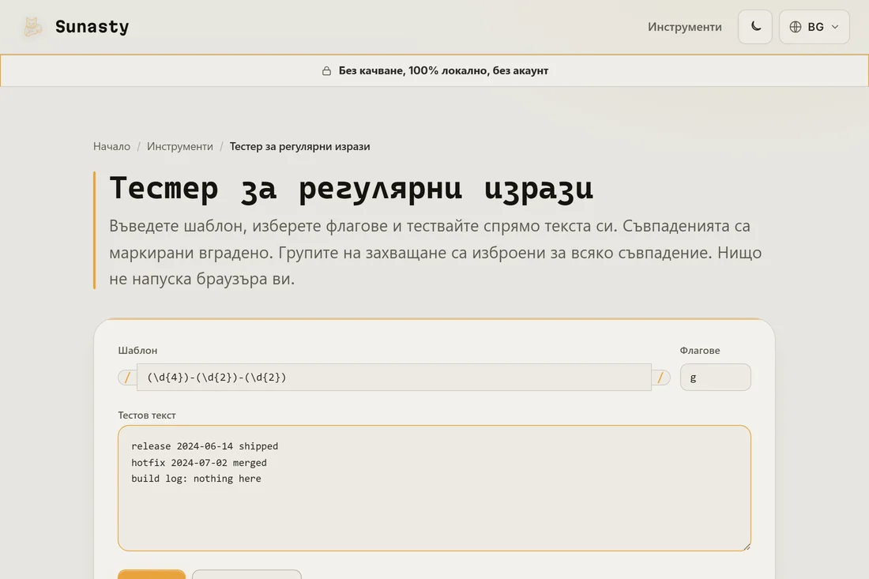Click the Шаблон field label
The height and width of the screenshot is (579, 869).
[137, 350]
